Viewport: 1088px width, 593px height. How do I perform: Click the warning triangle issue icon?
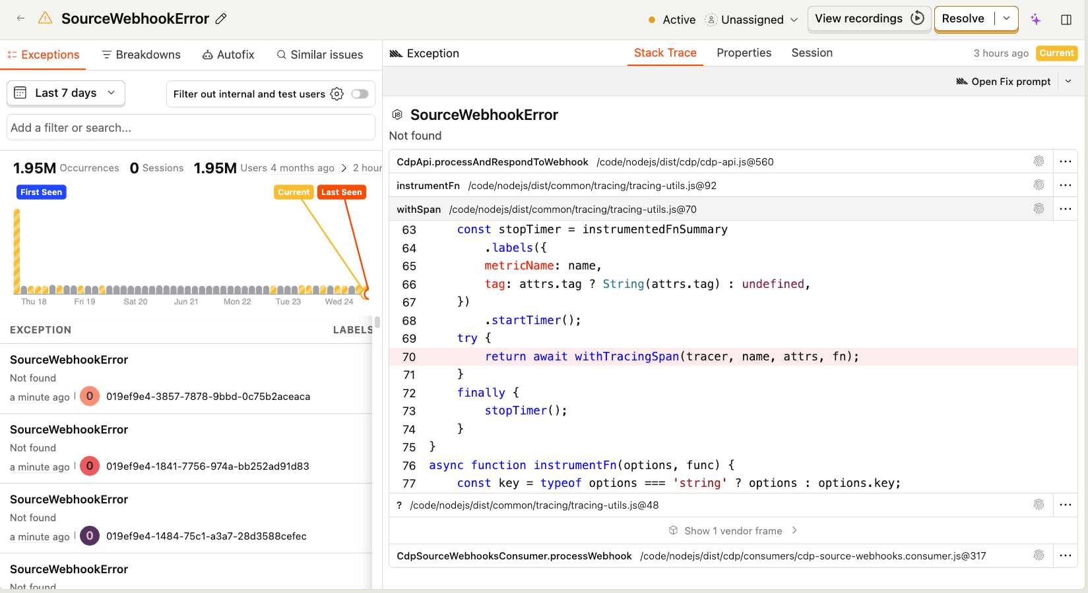(x=45, y=18)
